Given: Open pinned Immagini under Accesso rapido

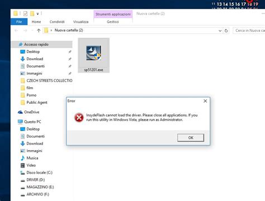Looking at the screenshot, I should (34, 73).
